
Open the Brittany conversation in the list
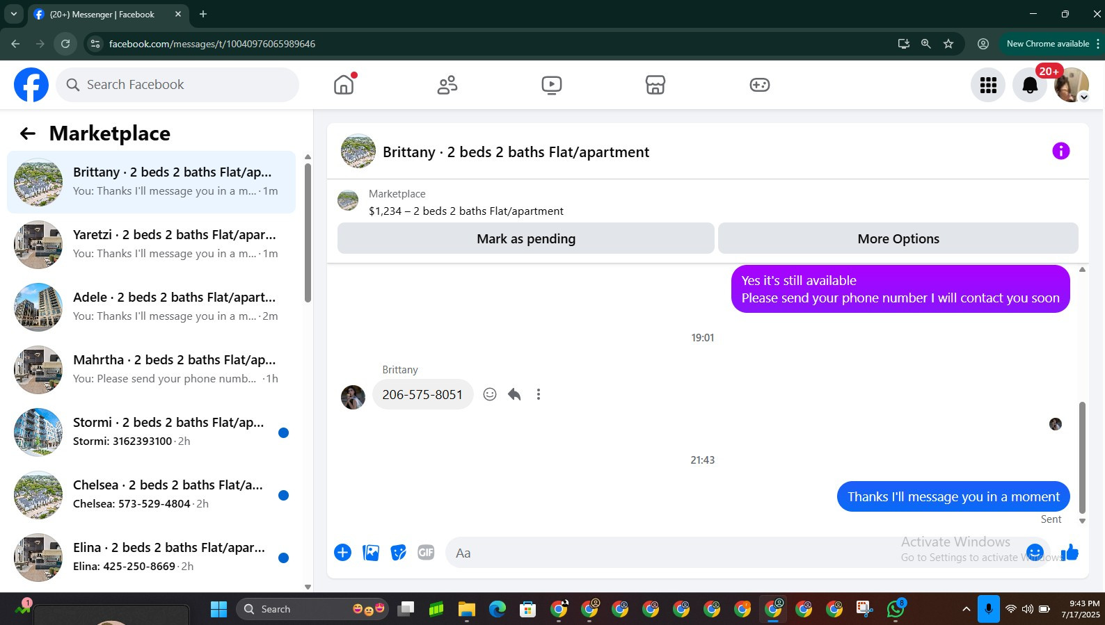pos(151,182)
